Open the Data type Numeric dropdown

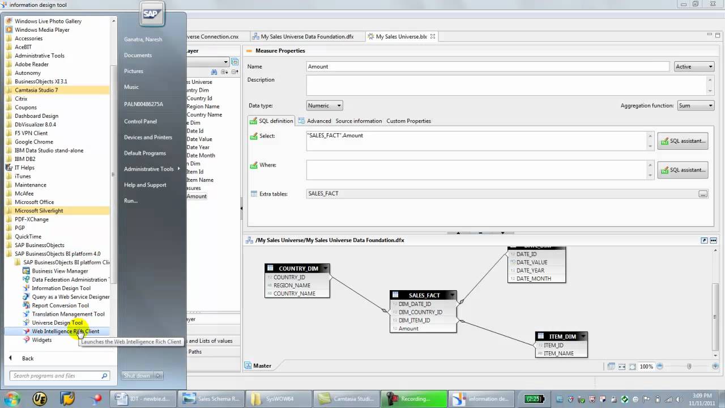pos(325,105)
